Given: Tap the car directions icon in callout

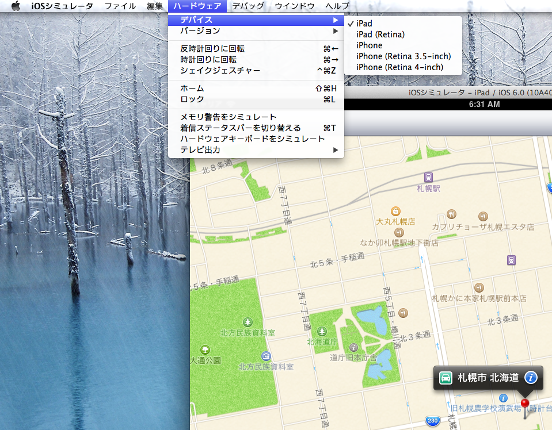Looking at the screenshot, I should 446,378.
